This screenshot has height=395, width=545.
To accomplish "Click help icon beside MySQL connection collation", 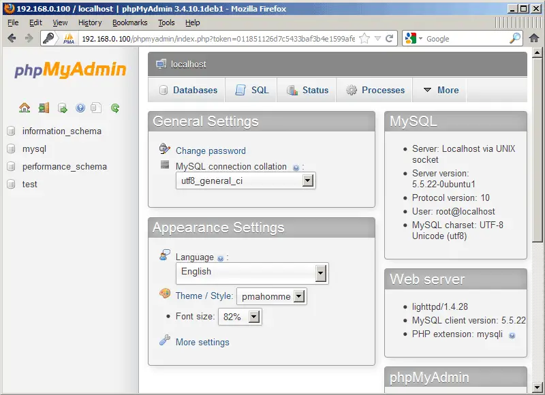I will click(296, 168).
